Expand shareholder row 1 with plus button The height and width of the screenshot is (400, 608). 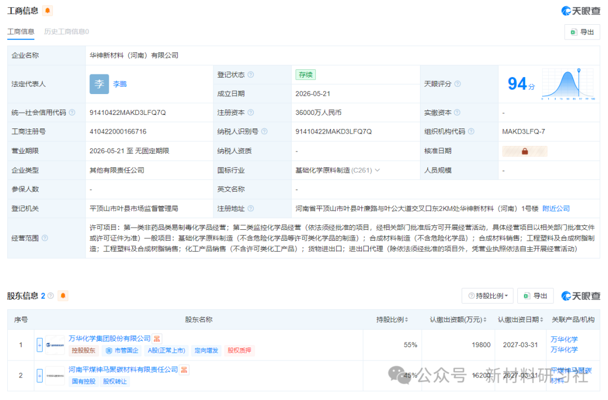coord(39,345)
